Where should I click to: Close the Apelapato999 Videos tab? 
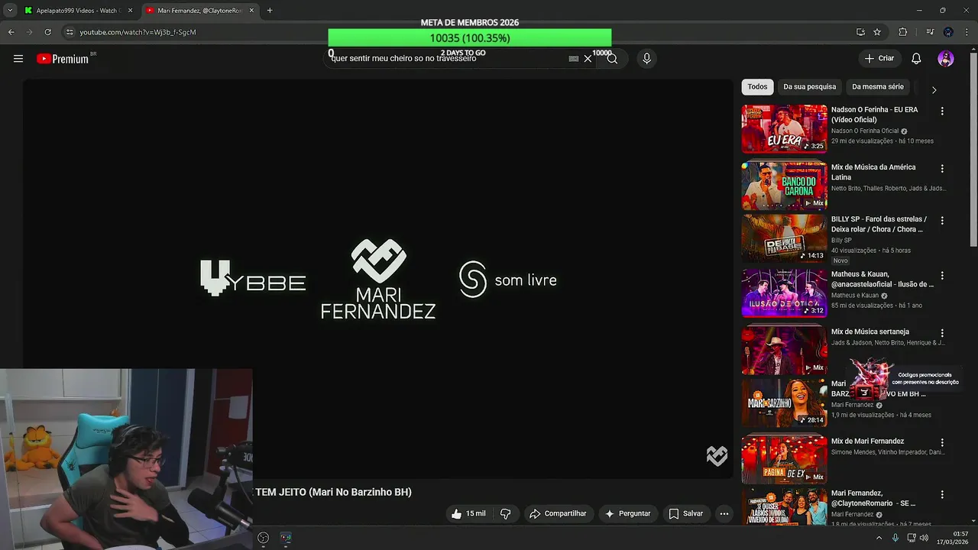[130, 11]
